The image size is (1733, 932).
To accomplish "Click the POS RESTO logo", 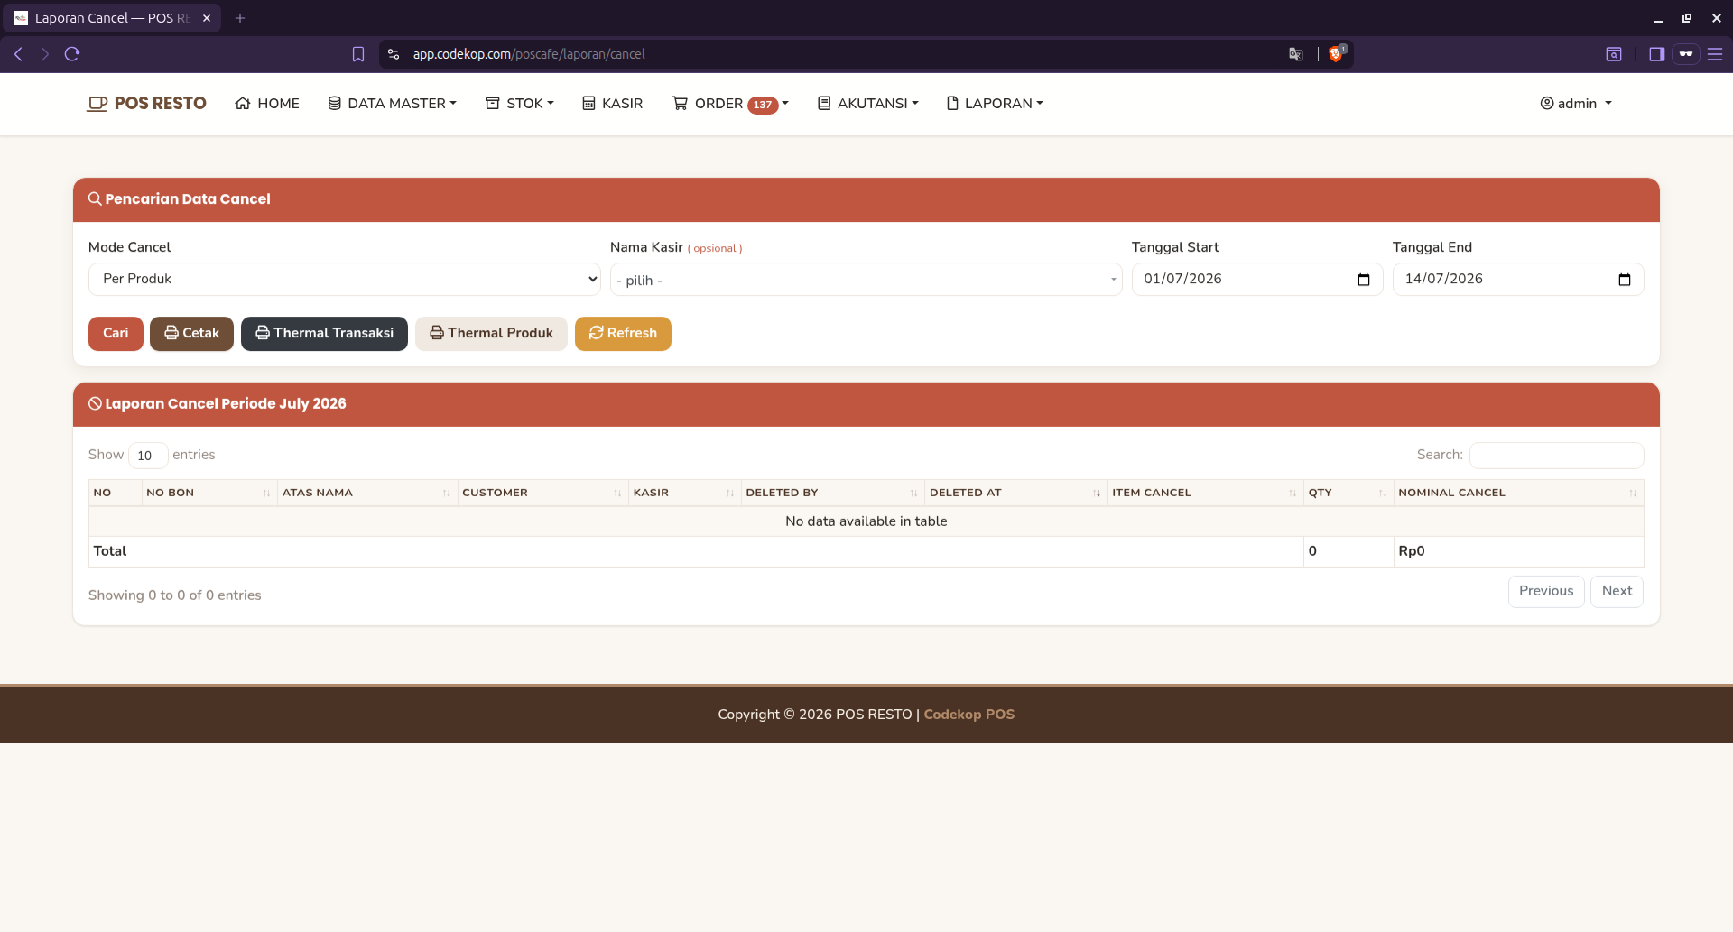I will 146,104.
